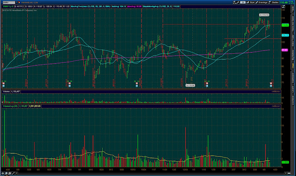Click the cyan 104.15 price axis tag
The height and width of the screenshot is (176, 296).
coord(285,35)
